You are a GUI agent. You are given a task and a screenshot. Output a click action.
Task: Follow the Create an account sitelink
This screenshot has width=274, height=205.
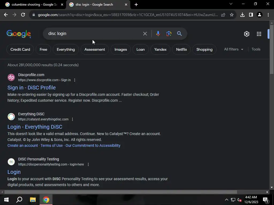click(x=22, y=145)
